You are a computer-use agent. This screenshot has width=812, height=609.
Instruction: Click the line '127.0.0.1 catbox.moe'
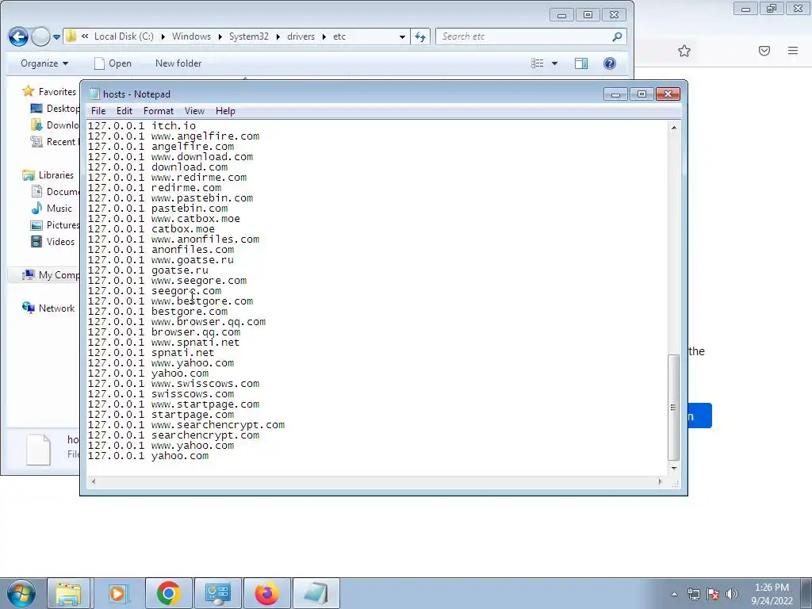tap(151, 229)
